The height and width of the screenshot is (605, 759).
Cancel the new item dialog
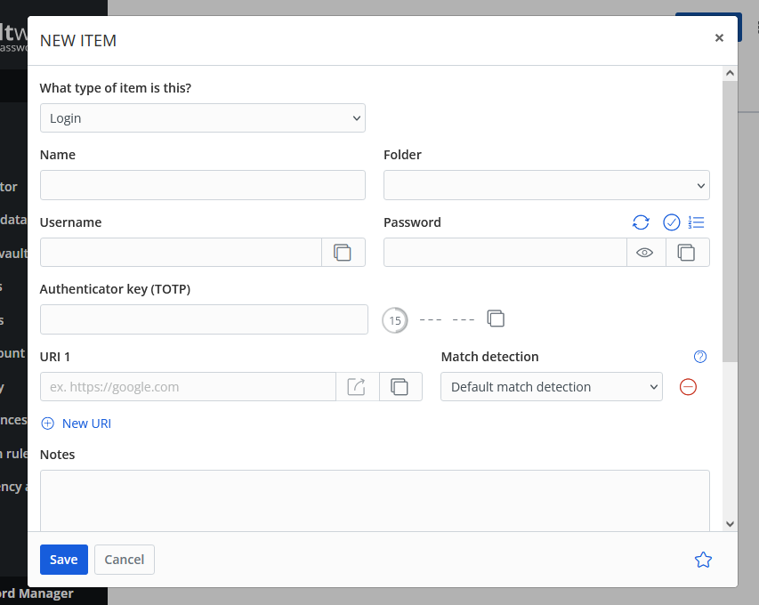coord(125,560)
